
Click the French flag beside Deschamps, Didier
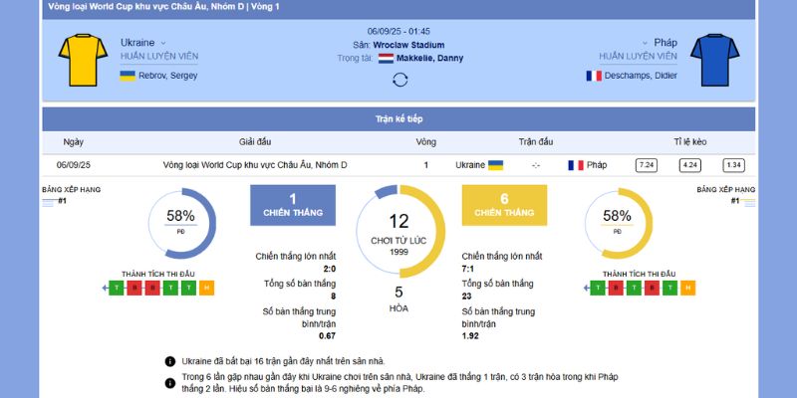click(x=594, y=76)
